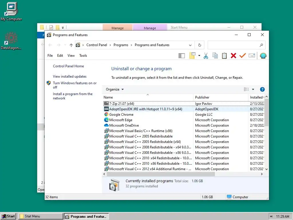The image size is (293, 220).
Task: Open the DataWagon desktop shortcut
Action: (x=11, y=41)
